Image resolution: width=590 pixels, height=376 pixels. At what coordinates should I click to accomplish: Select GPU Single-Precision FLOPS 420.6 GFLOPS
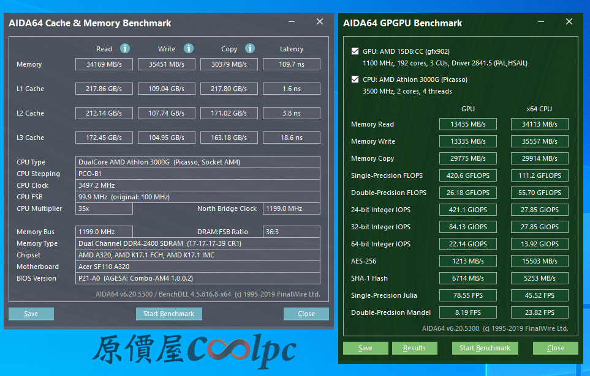click(x=468, y=175)
